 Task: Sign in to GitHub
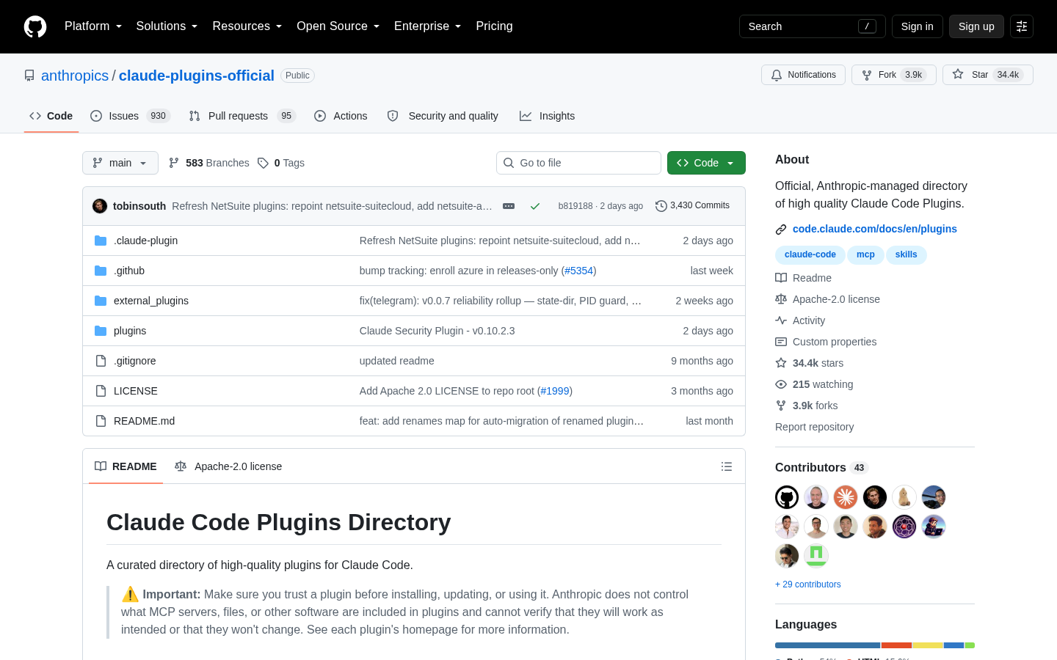[x=918, y=26]
